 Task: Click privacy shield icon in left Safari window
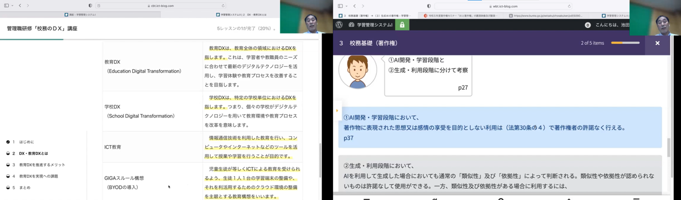(x=90, y=6)
